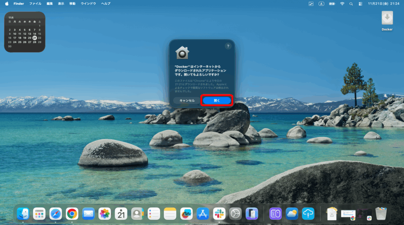Open the App Store from the Dock
Image resolution: width=404 pixels, height=225 pixels.
pos(202,214)
